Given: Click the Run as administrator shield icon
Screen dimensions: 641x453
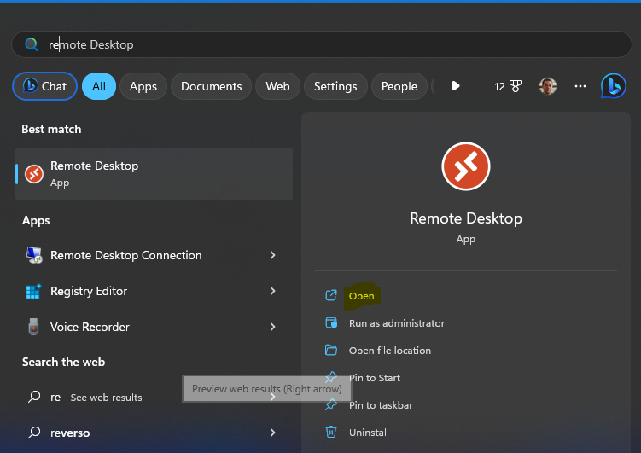Looking at the screenshot, I should [x=331, y=322].
